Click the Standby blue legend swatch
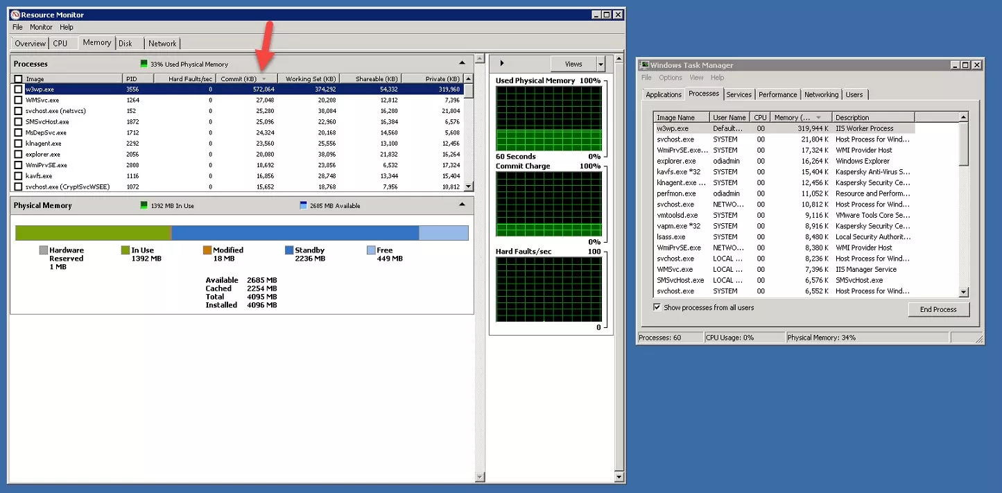This screenshot has height=493, width=1002. coord(289,250)
